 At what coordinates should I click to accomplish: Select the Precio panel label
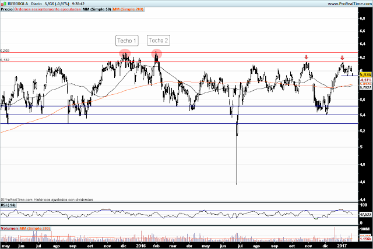(x=6, y=9)
